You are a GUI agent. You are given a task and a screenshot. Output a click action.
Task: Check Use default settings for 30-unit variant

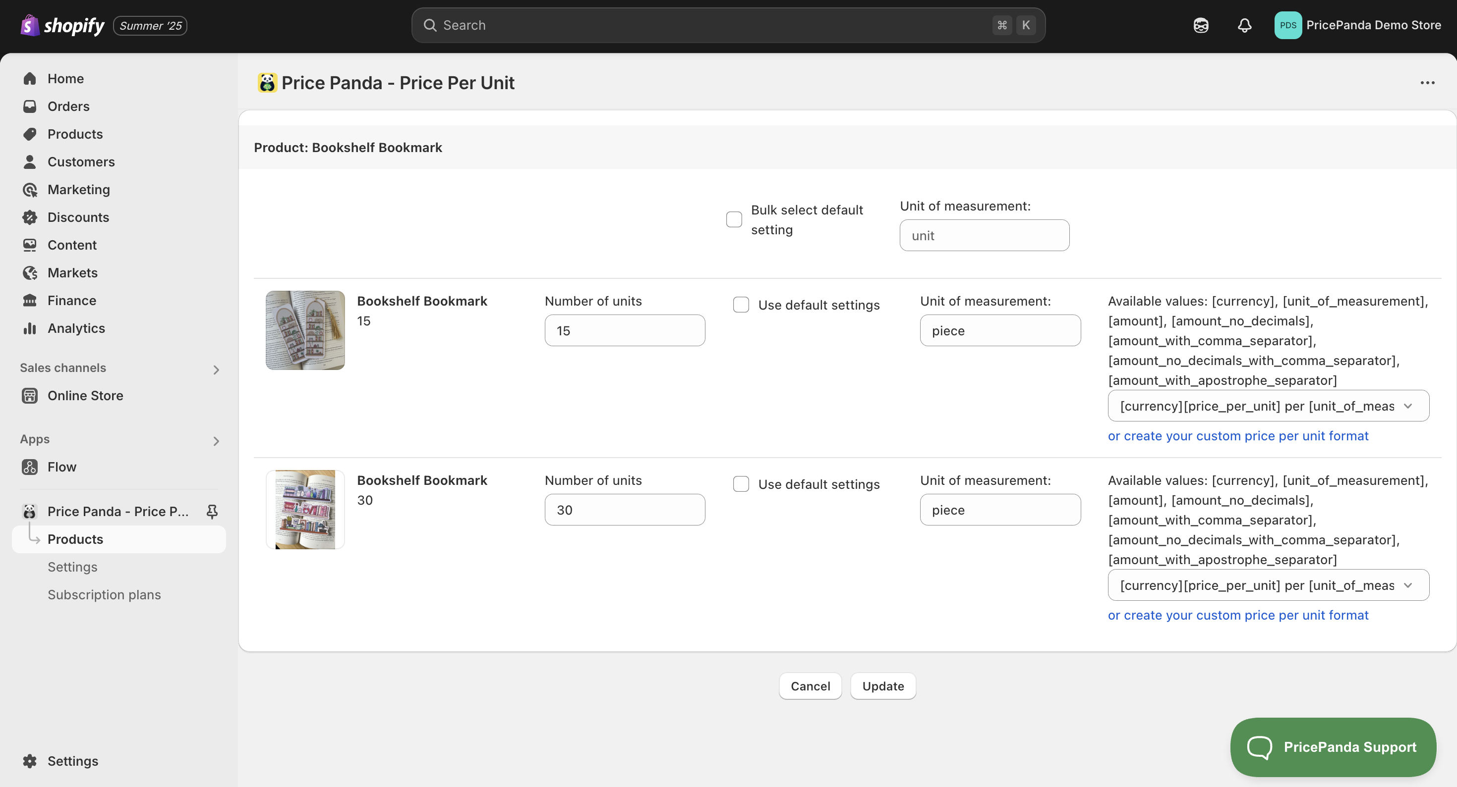(741, 483)
